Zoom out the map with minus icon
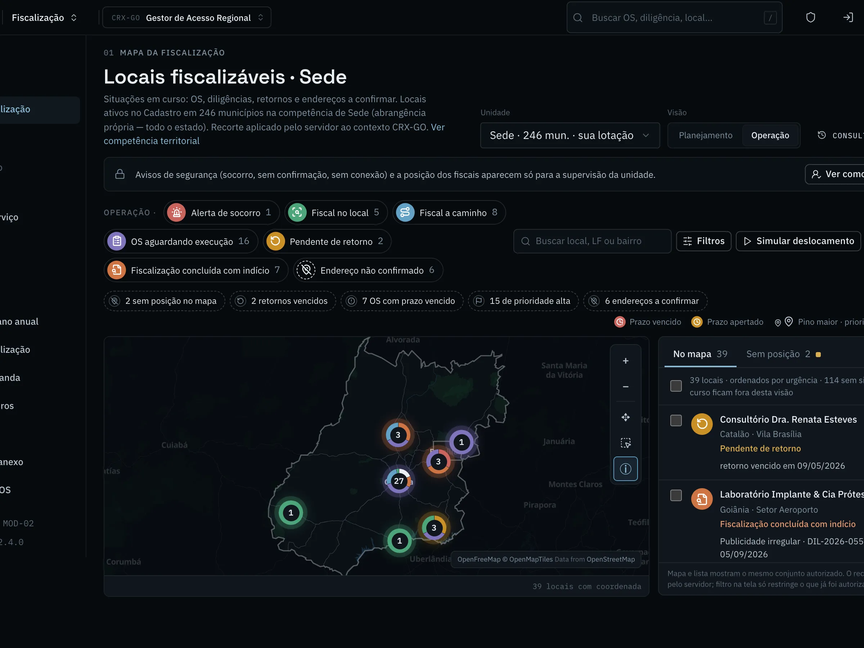This screenshot has width=864, height=648. [625, 387]
